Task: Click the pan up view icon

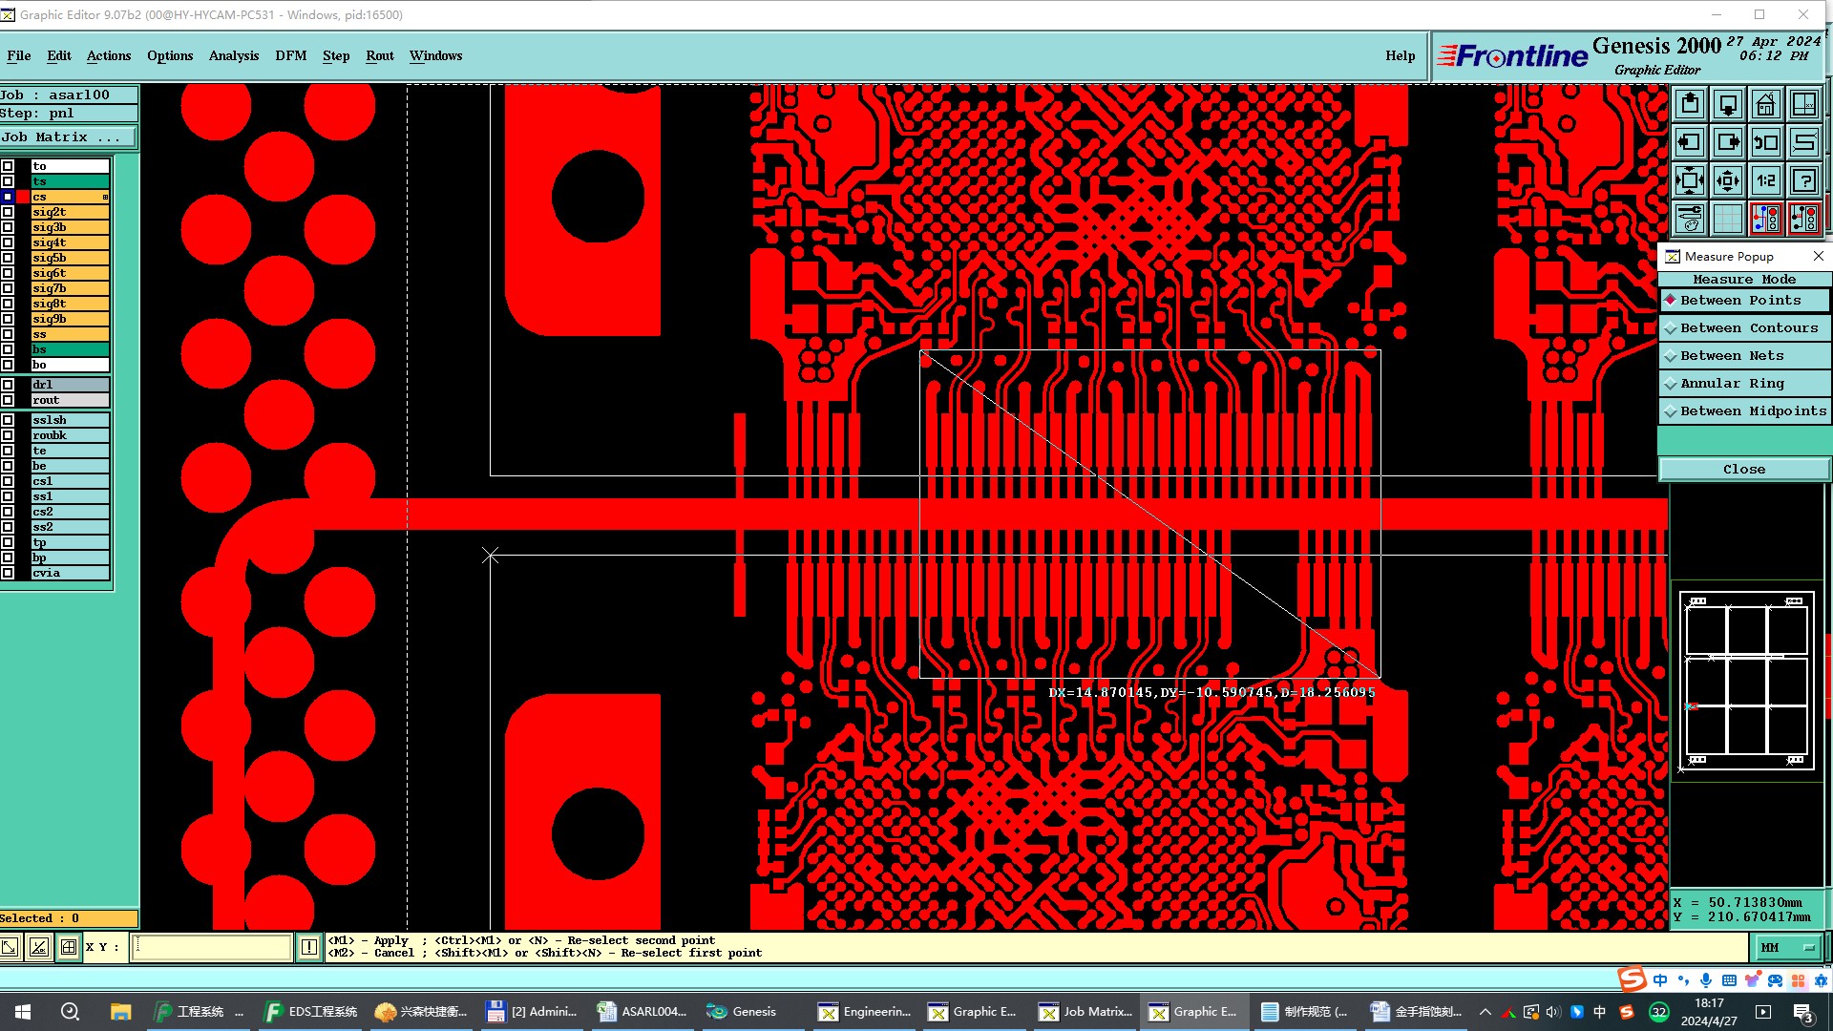Action: tap(1690, 104)
